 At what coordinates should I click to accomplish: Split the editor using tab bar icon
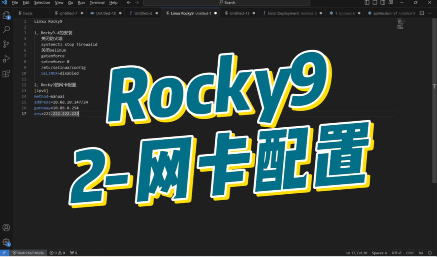point(422,13)
